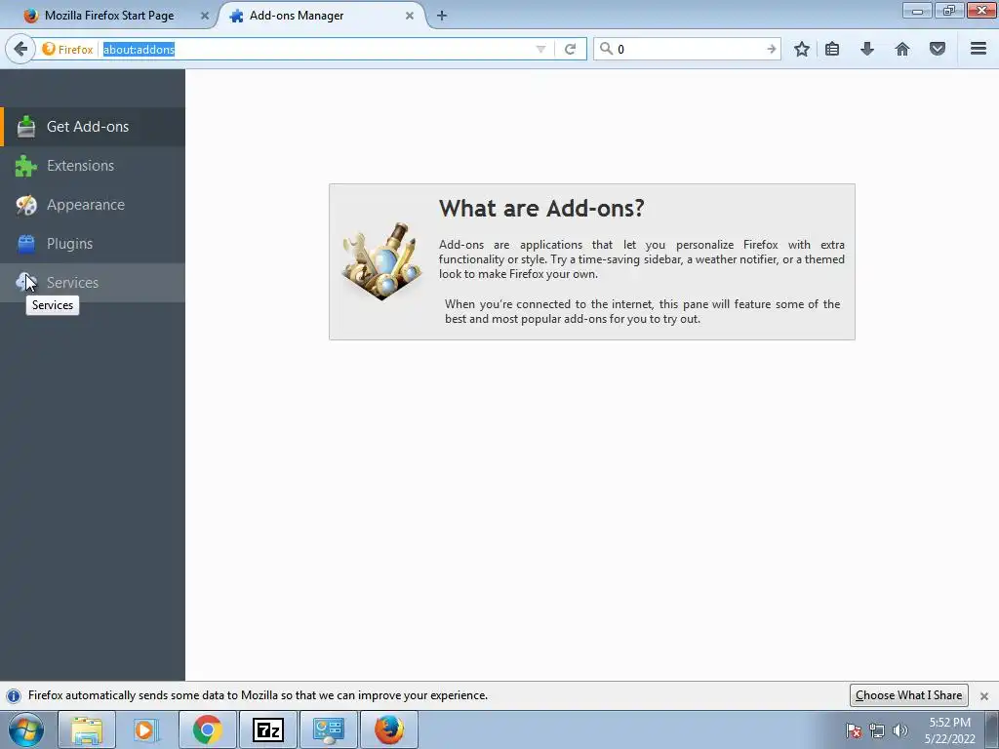
Task: Click the network tray icon
Action: pos(877,730)
